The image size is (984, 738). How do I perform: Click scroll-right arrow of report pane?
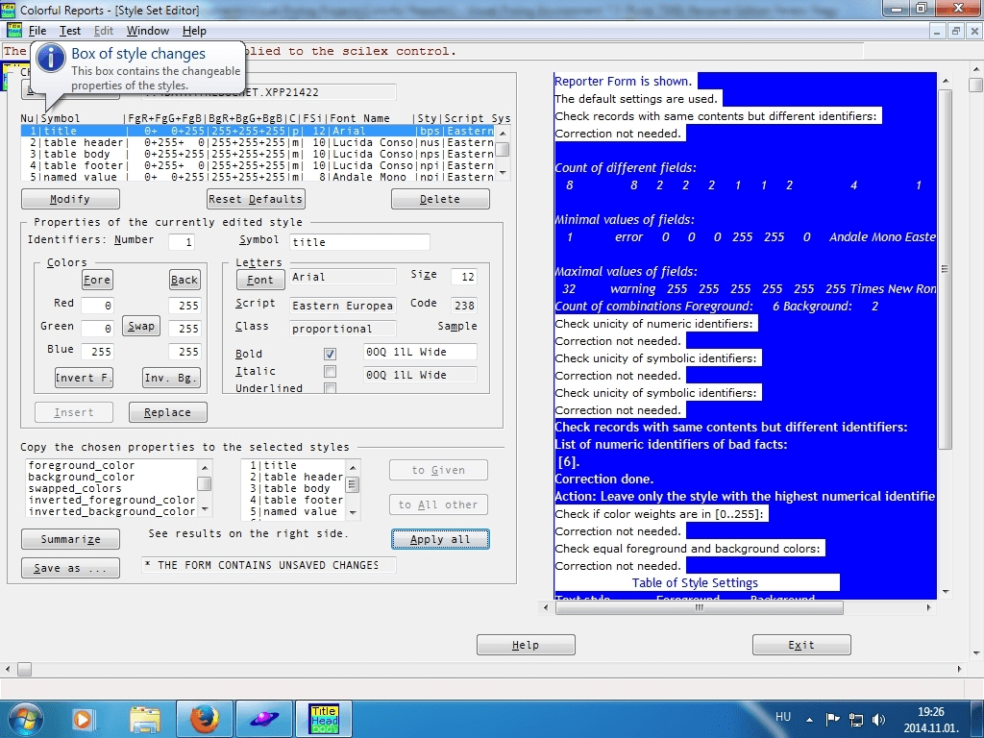[929, 607]
